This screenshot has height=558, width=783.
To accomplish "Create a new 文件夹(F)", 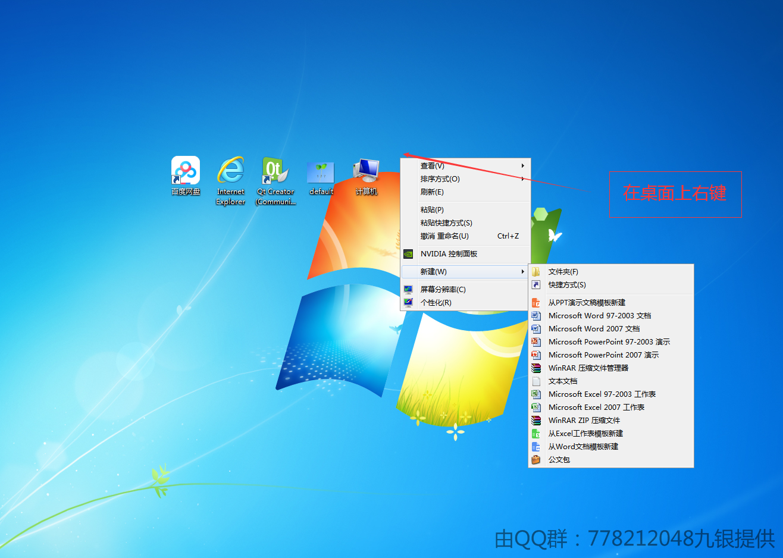I will 611,272.
